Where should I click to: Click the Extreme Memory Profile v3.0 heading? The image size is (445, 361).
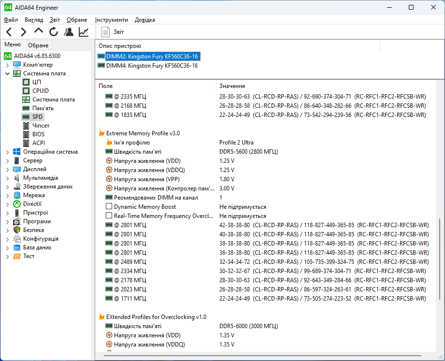pos(143,133)
